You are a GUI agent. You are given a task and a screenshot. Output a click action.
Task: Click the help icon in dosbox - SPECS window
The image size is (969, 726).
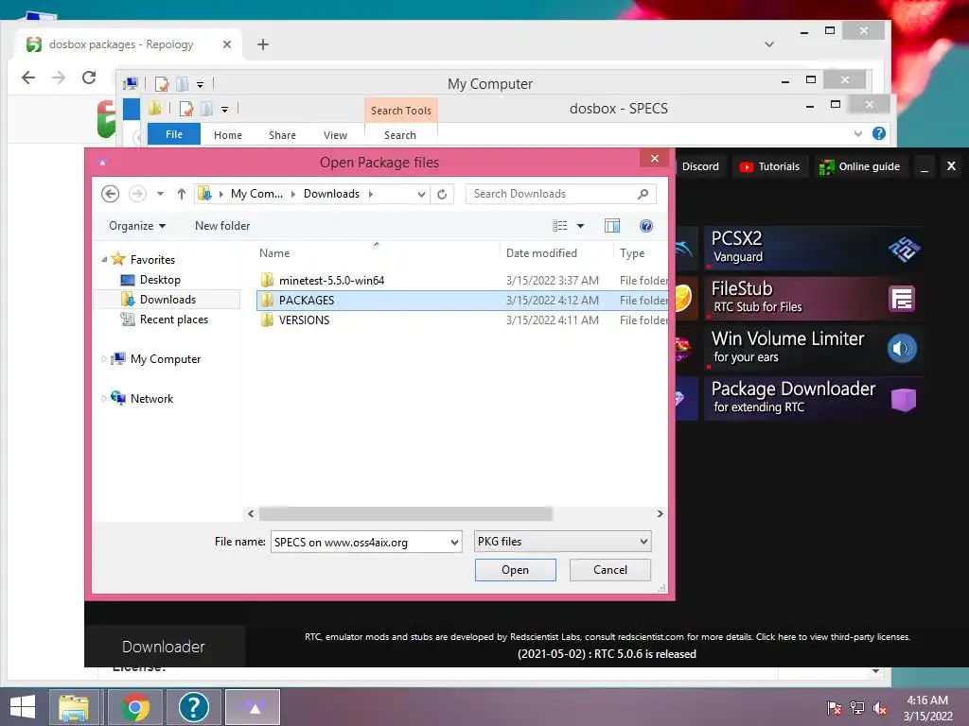[x=879, y=133]
